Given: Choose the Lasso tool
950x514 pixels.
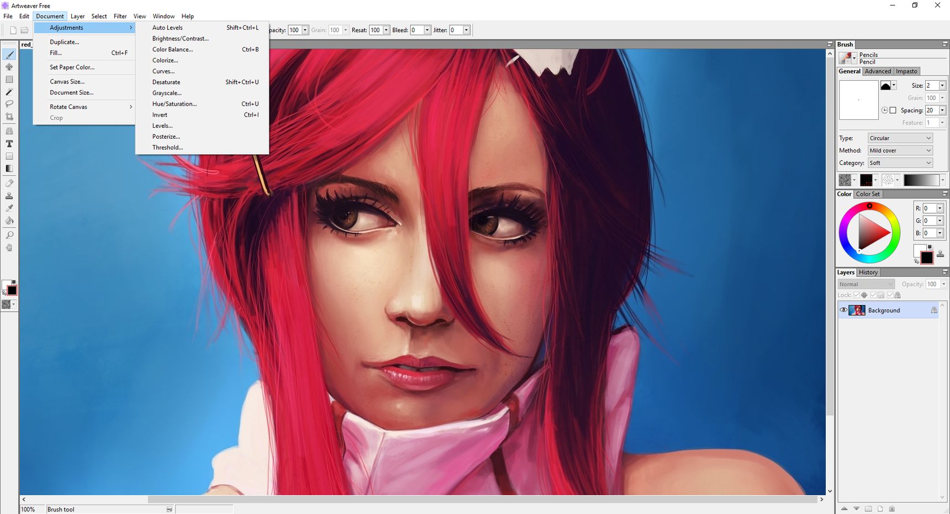Looking at the screenshot, I should [x=9, y=104].
